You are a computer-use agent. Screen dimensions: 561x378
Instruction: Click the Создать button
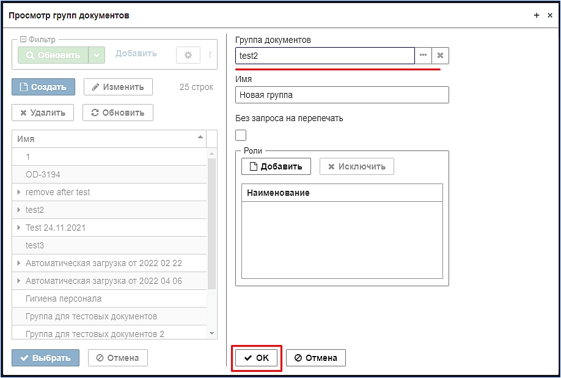pos(43,87)
